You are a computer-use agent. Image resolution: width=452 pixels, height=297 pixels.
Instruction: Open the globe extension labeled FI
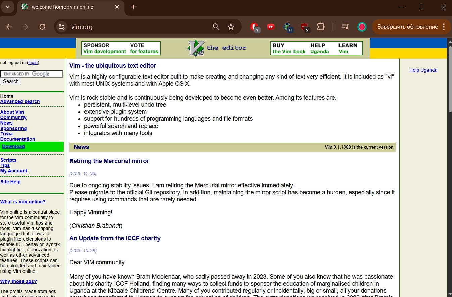(x=287, y=27)
